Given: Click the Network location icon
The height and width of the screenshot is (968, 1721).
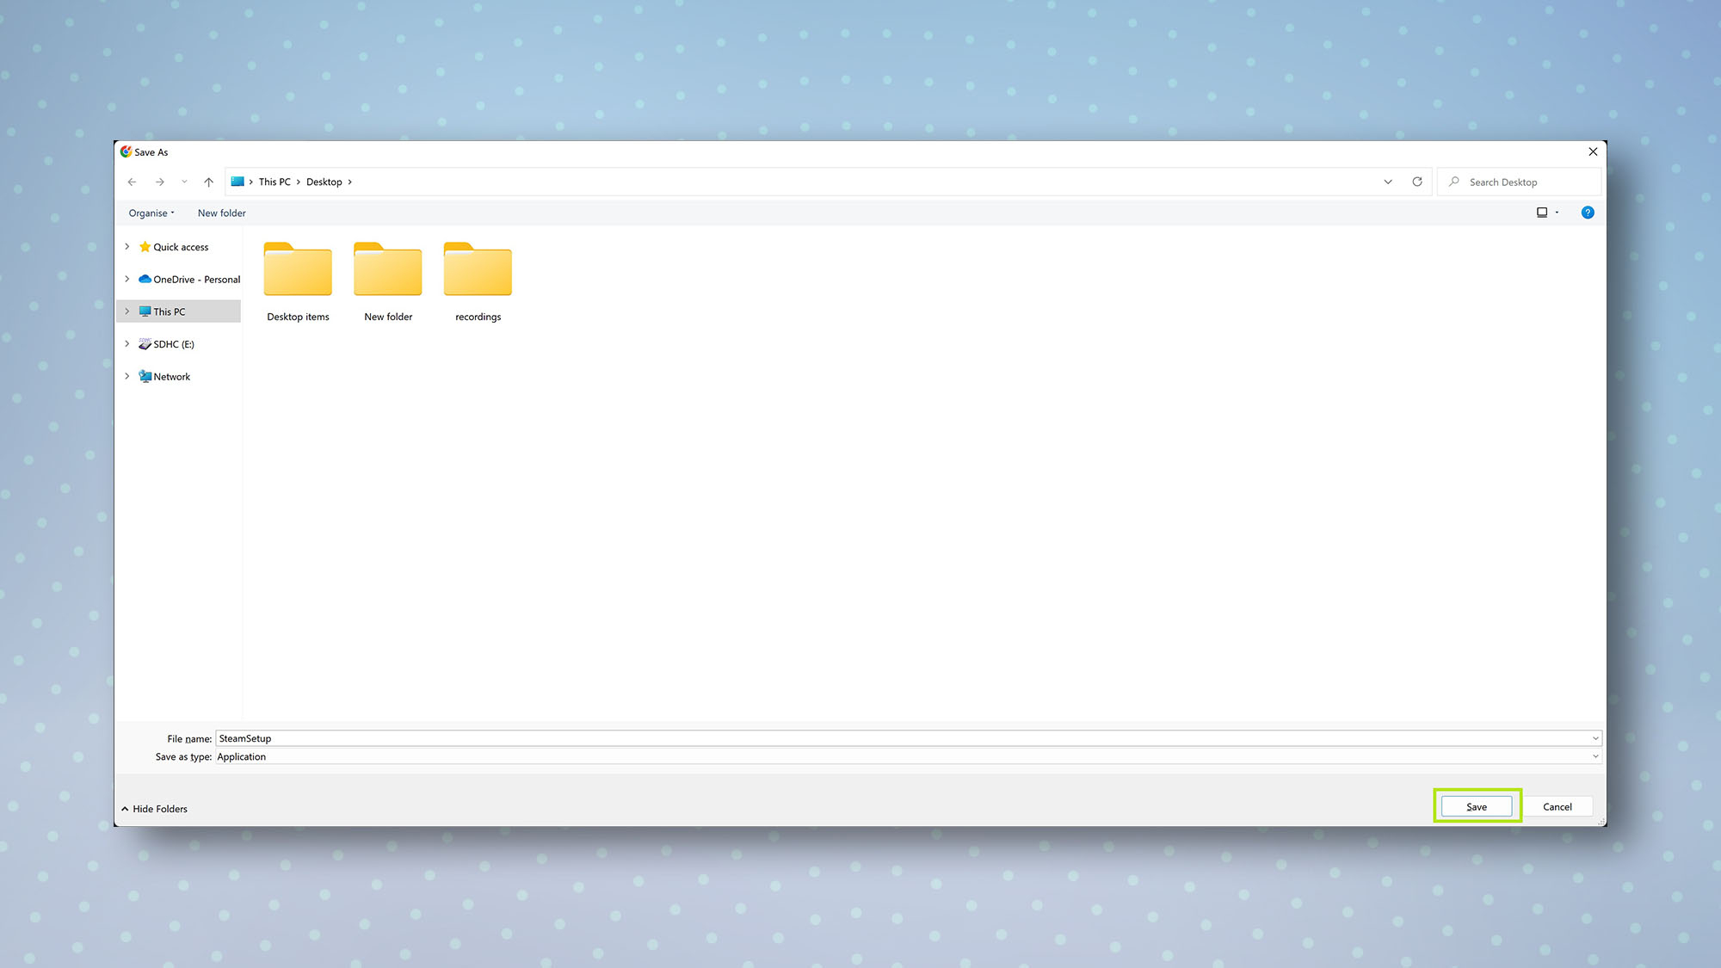Looking at the screenshot, I should (x=145, y=376).
